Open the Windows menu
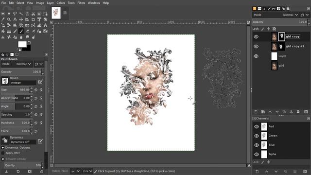This screenshot has width=311, height=175. click(x=94, y=3)
